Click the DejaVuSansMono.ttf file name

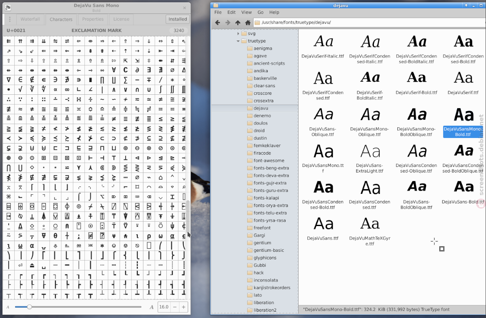point(323,168)
